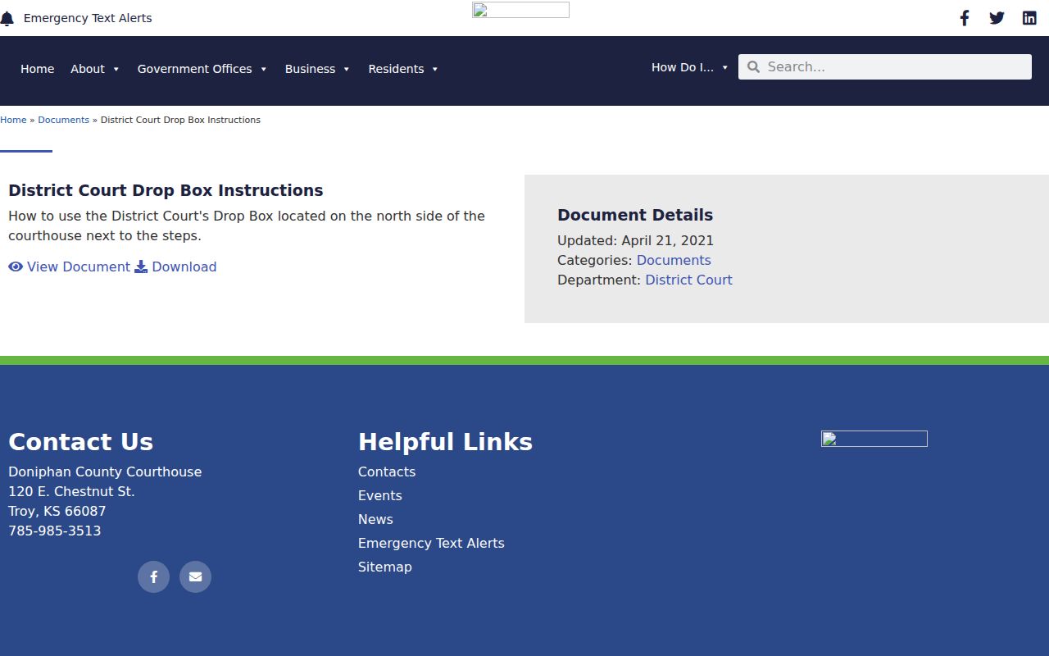Open the District Court department link
1049x656 pixels.
click(x=688, y=280)
